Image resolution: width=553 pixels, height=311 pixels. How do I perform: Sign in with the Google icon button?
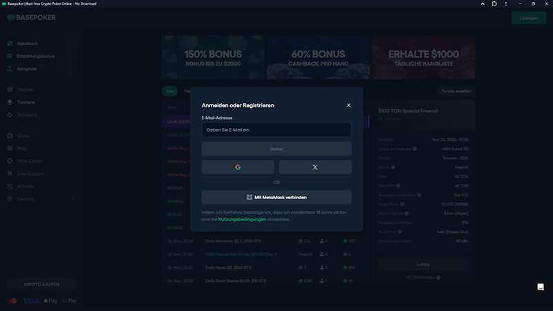pyautogui.click(x=238, y=167)
